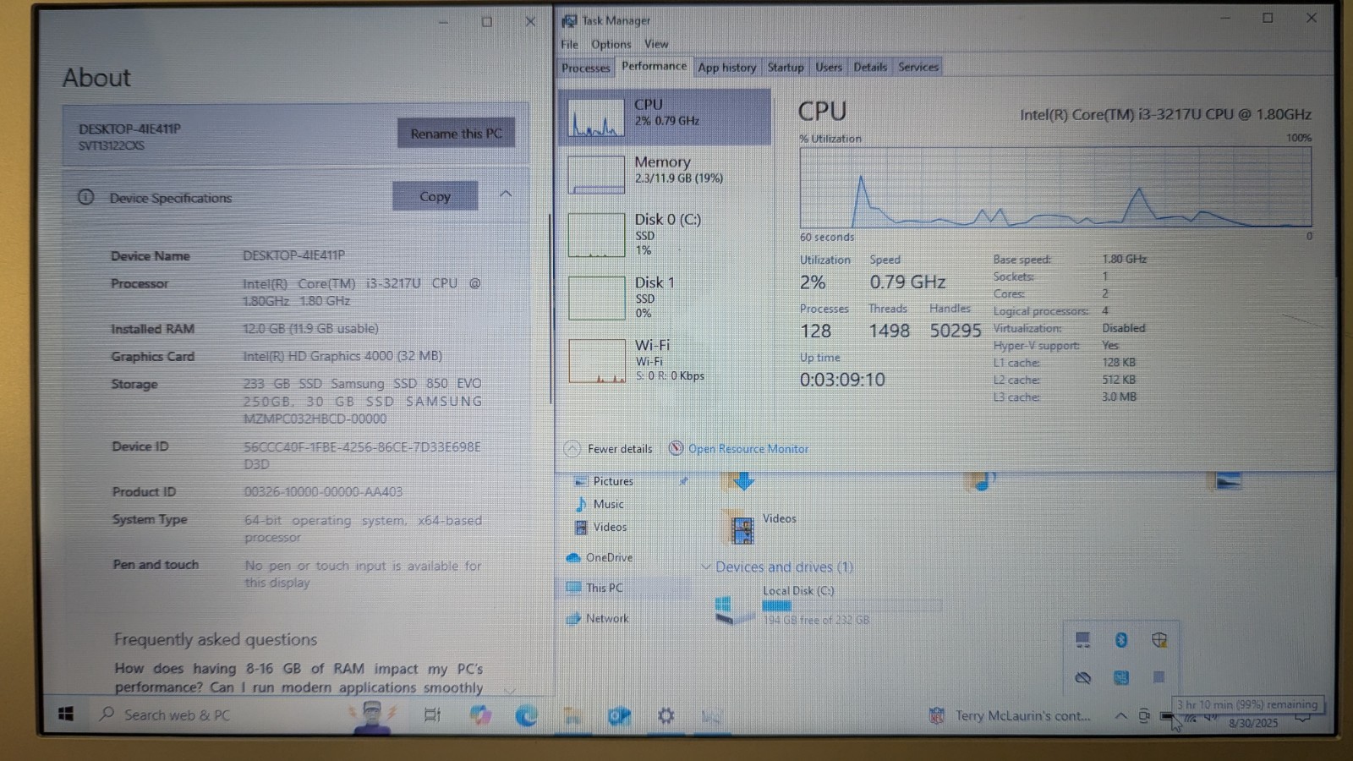
Task: Switch to the Processes tab
Action: [585, 68]
